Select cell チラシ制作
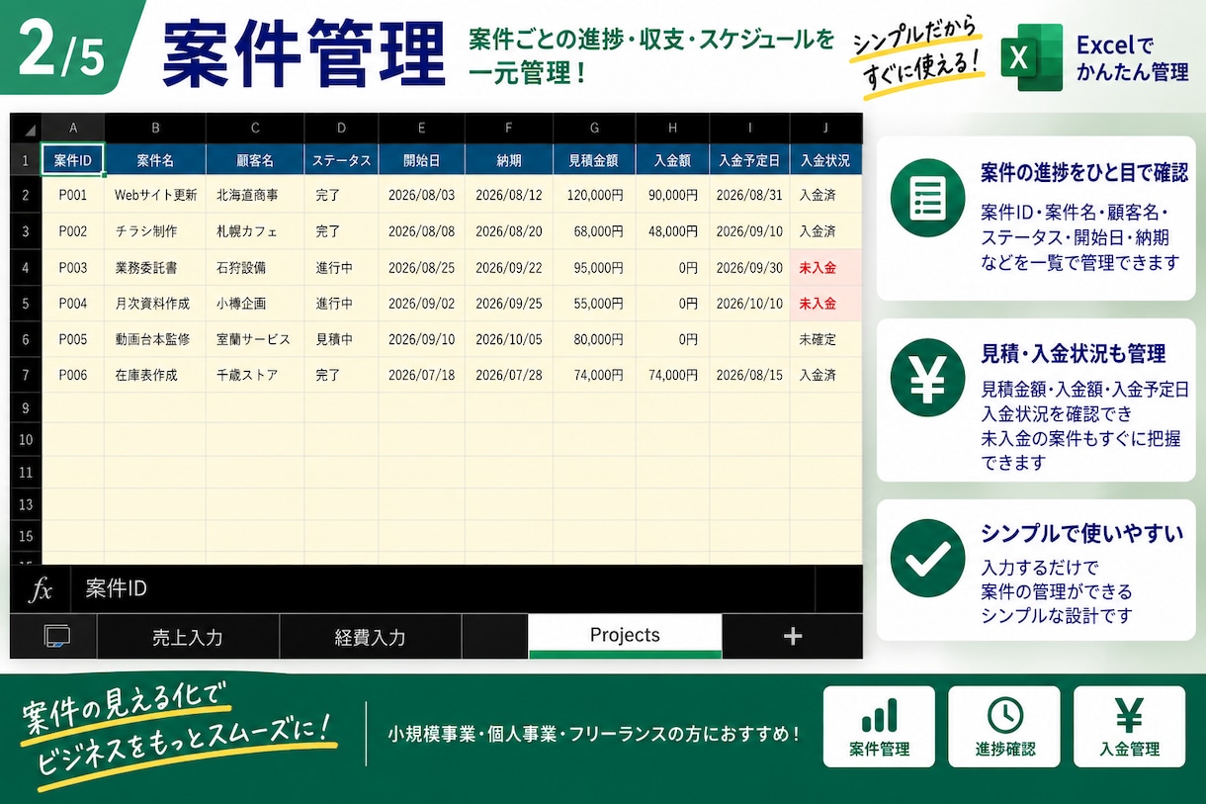Image resolution: width=1206 pixels, height=804 pixels. [155, 231]
